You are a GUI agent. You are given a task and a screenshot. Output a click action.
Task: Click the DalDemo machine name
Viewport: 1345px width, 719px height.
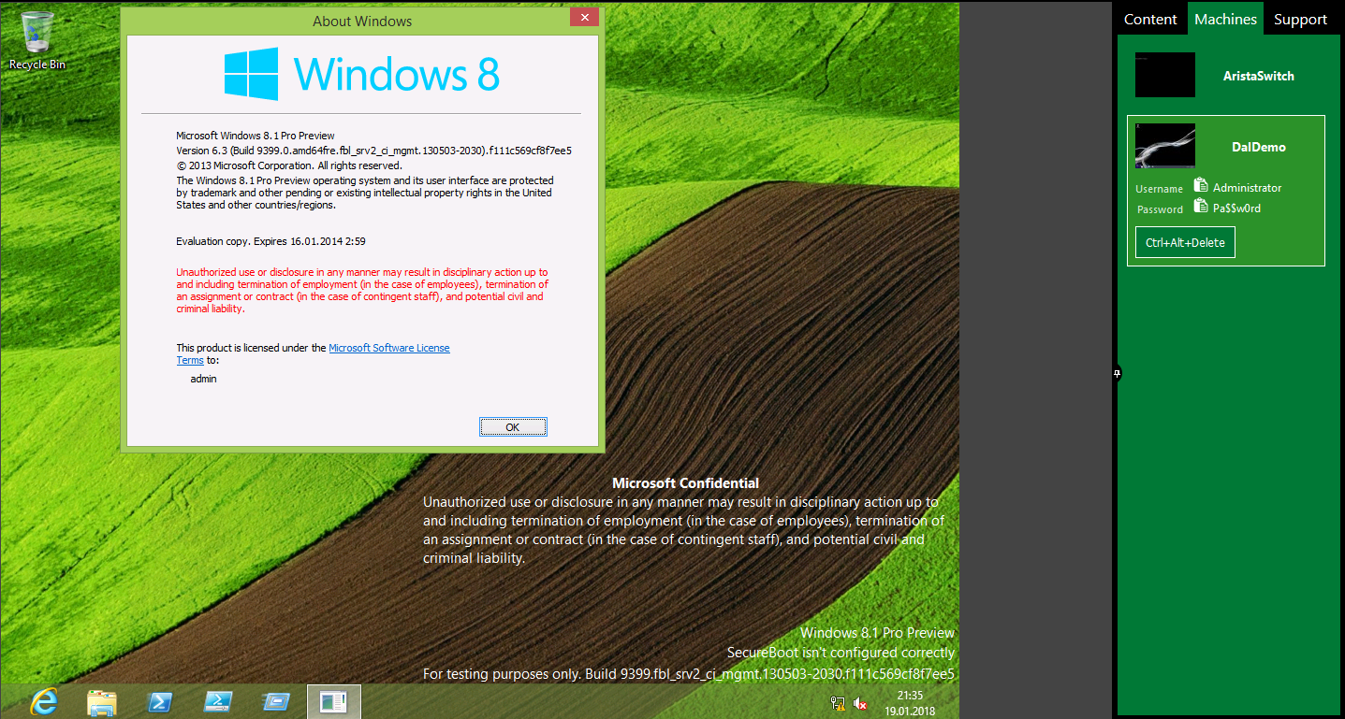[1258, 147]
